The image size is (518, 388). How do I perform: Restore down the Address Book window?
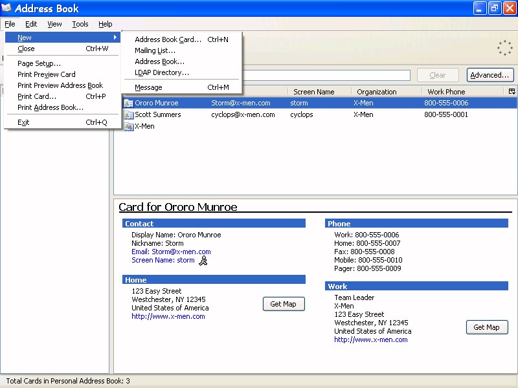click(x=495, y=8)
